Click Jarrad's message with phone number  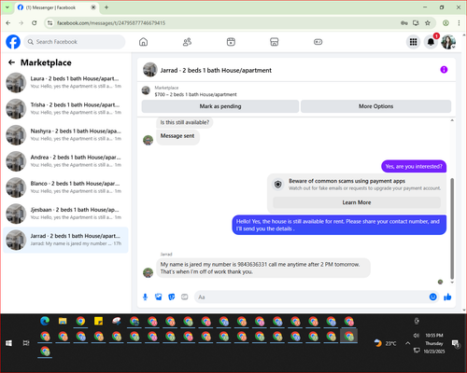coord(263,268)
